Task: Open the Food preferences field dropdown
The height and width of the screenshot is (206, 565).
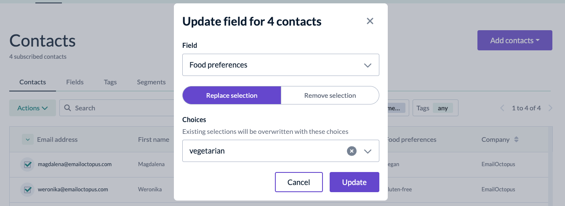Action: [281, 65]
